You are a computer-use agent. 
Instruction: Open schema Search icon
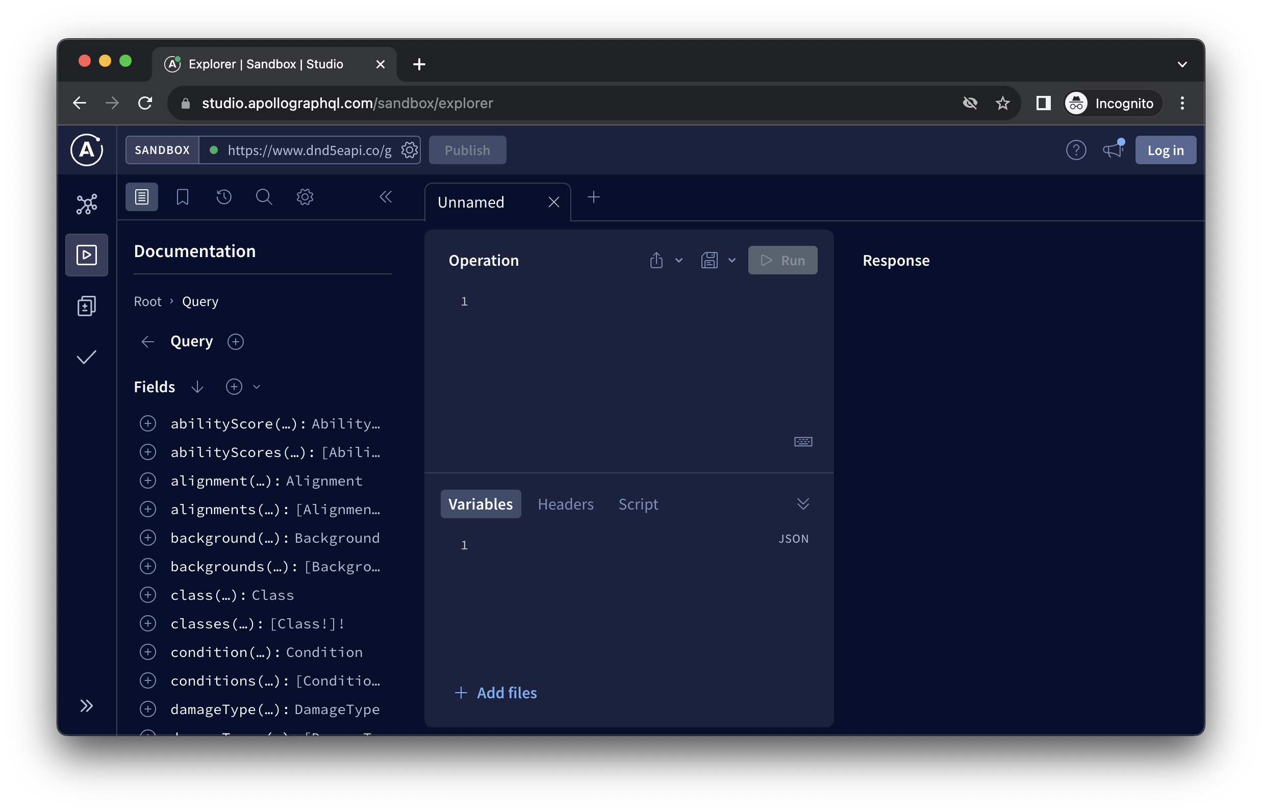point(264,196)
